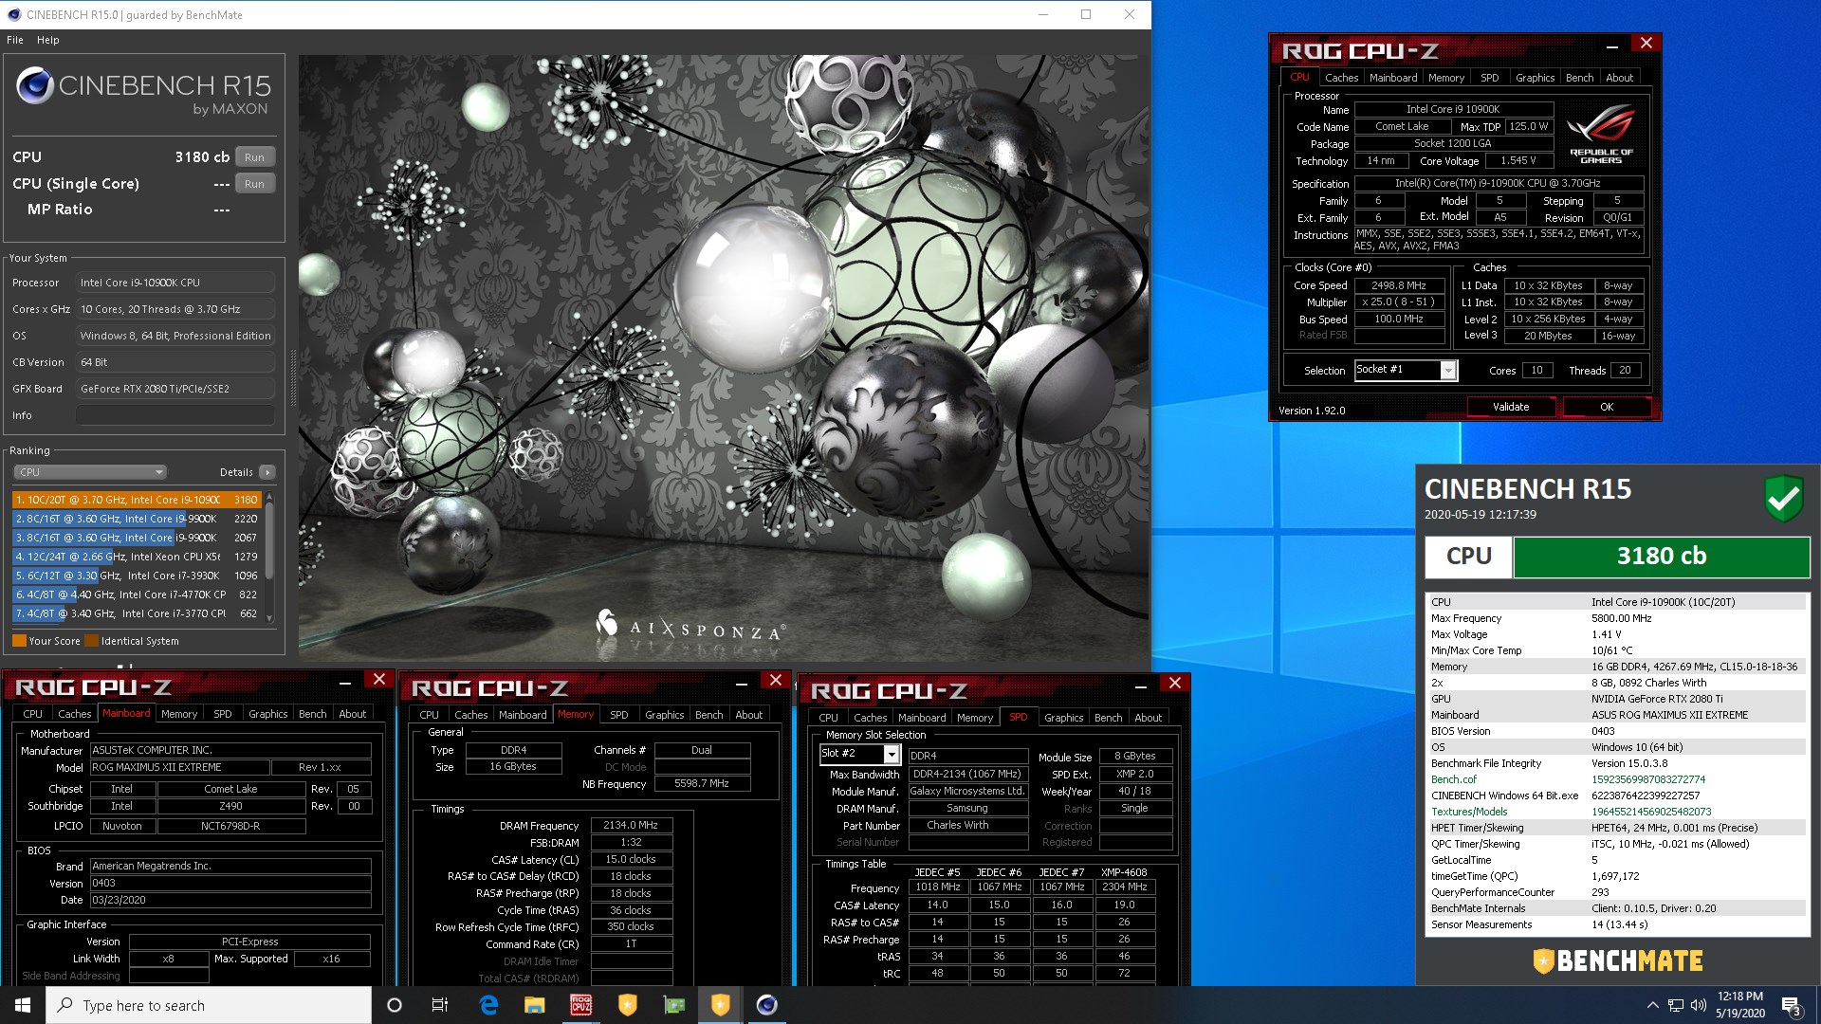Open Graphics tab in top CPU-Z window
Screen dimensions: 1821x1024
[x=1535, y=78]
